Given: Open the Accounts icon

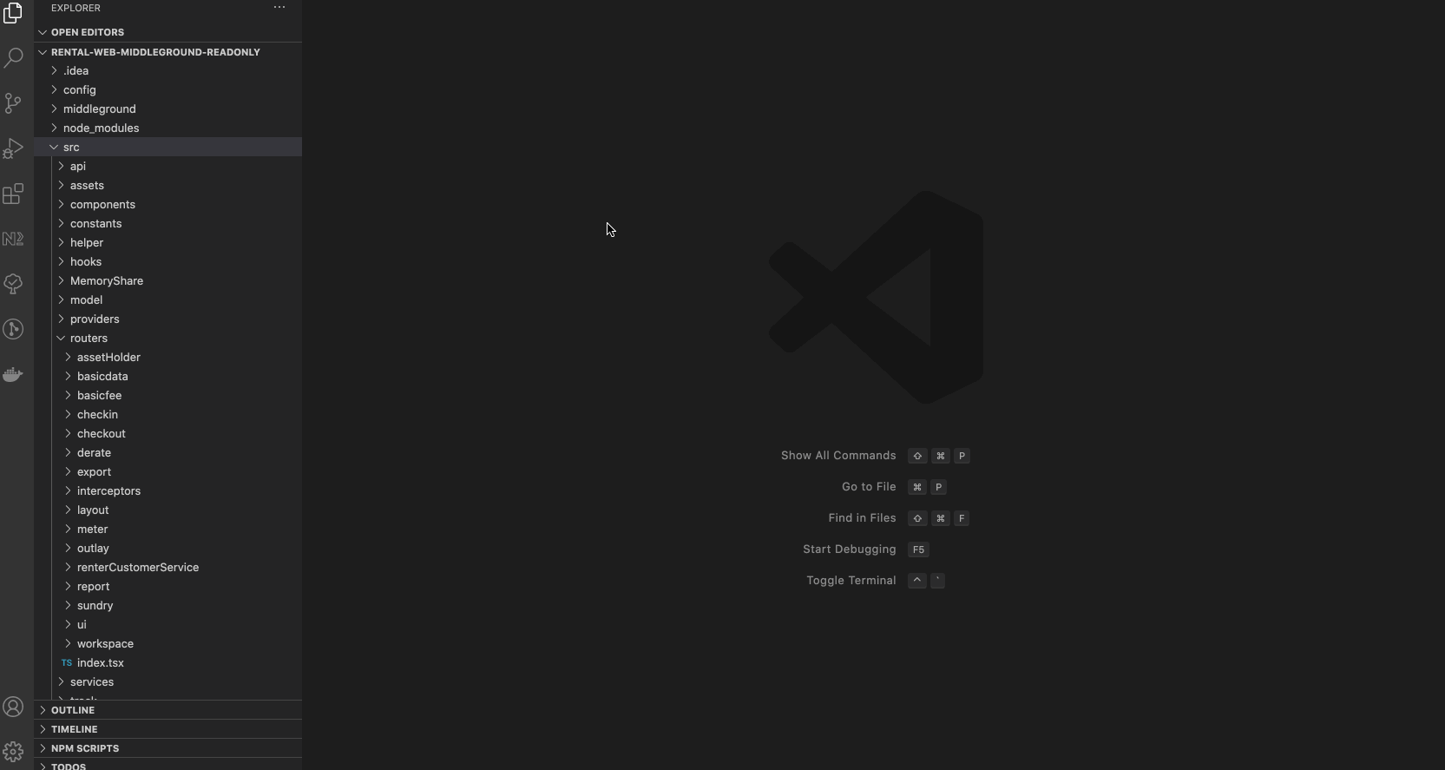Looking at the screenshot, I should tap(13, 707).
